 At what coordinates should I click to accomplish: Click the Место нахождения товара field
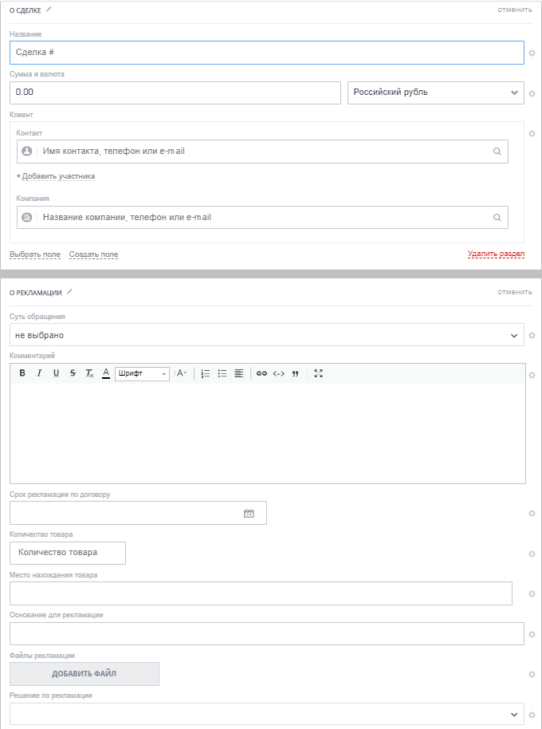tap(261, 593)
